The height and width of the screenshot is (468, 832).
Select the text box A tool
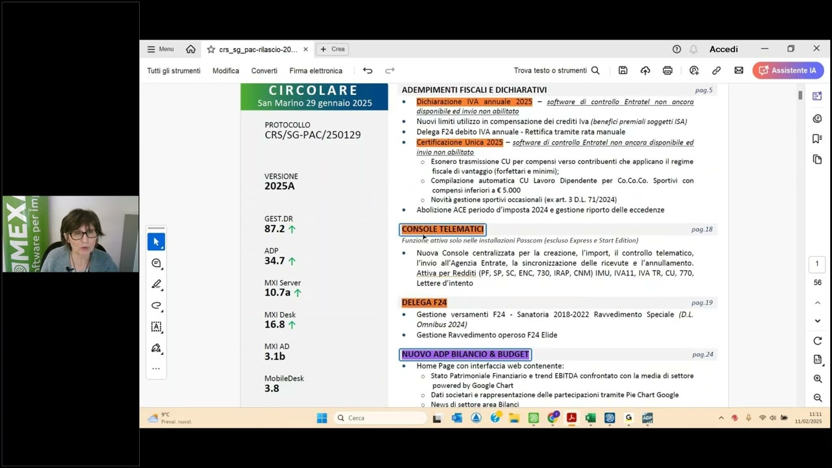(156, 327)
